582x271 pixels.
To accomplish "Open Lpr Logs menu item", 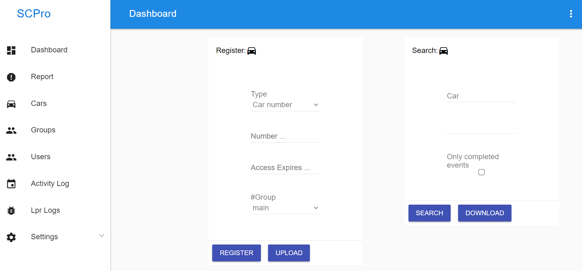I will click(45, 210).
